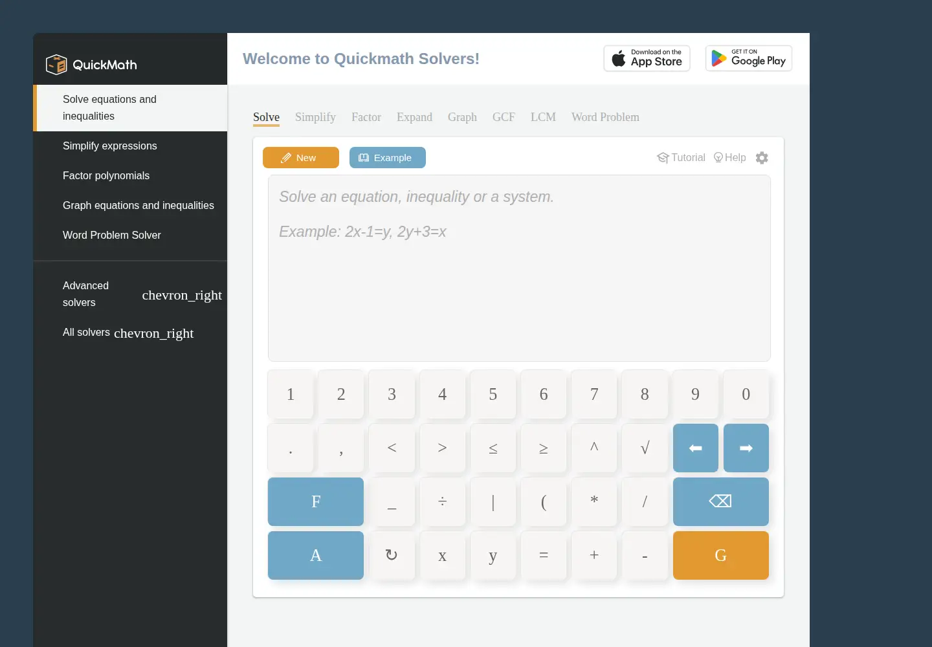Open the LCM tab
Screen dimensions: 932x647
point(543,117)
